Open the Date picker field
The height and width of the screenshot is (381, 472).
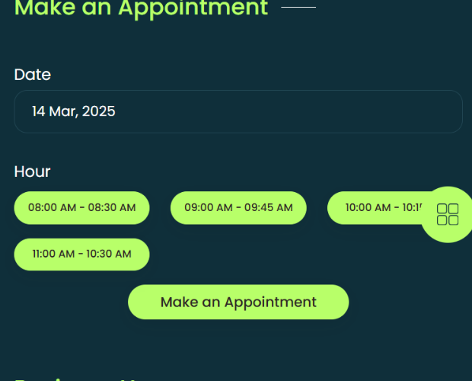click(x=238, y=111)
